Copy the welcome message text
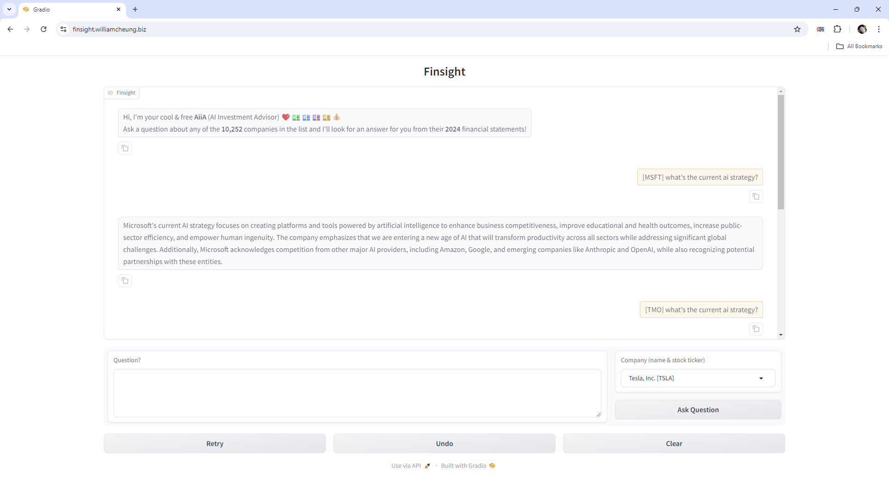The image size is (889, 478). 125,148
